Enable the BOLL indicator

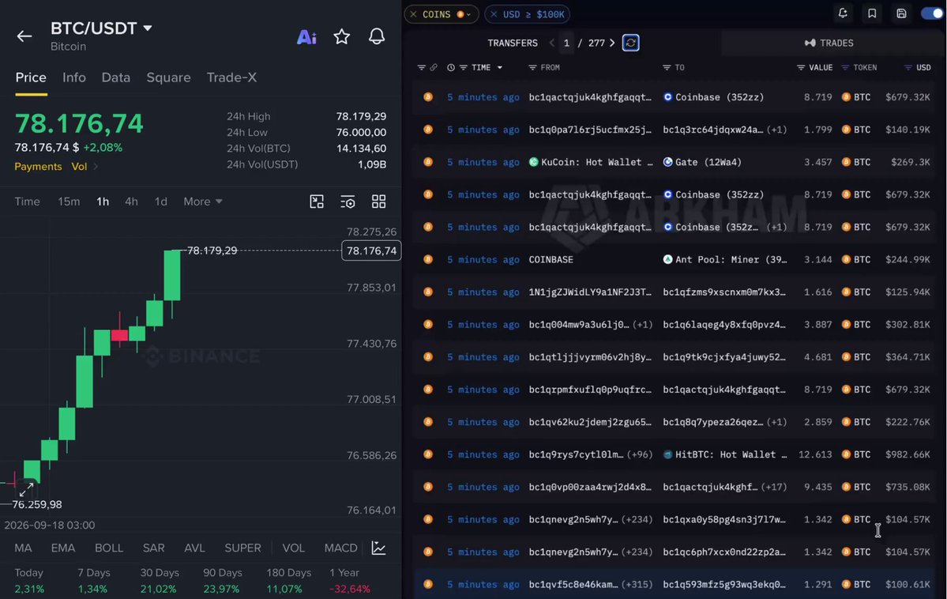coord(109,548)
